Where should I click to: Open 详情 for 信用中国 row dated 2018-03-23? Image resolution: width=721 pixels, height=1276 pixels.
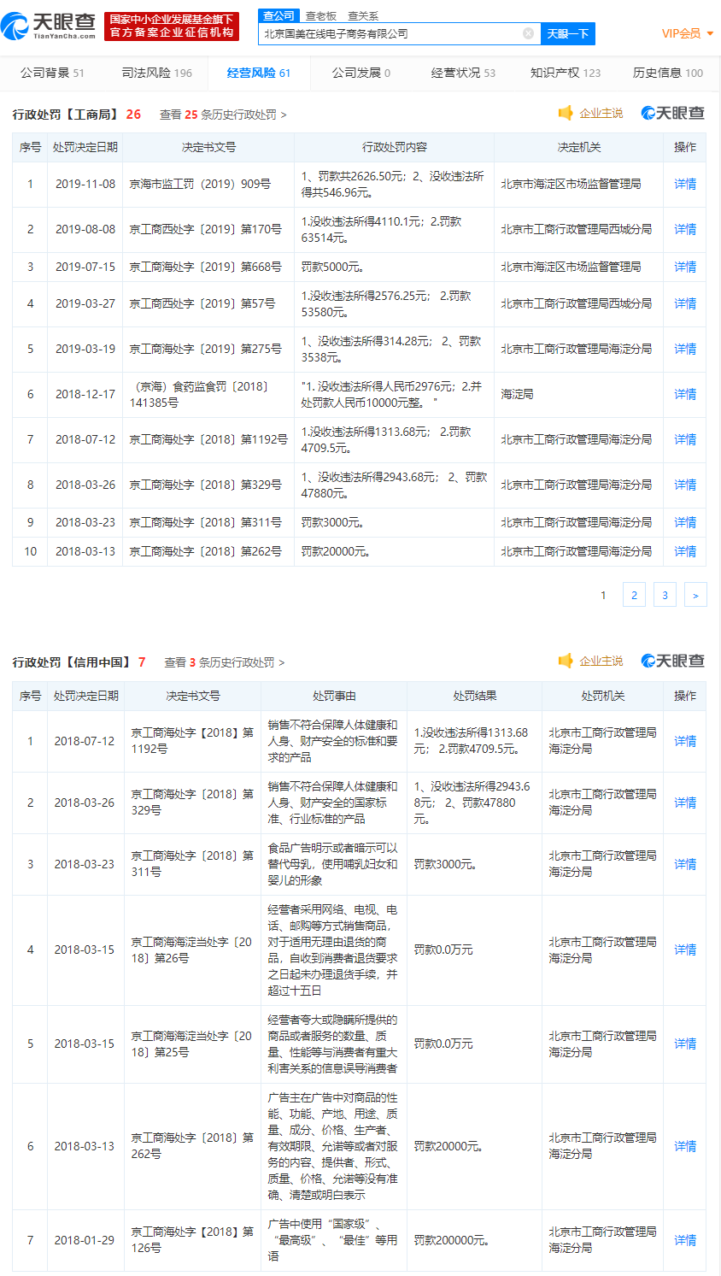(685, 864)
